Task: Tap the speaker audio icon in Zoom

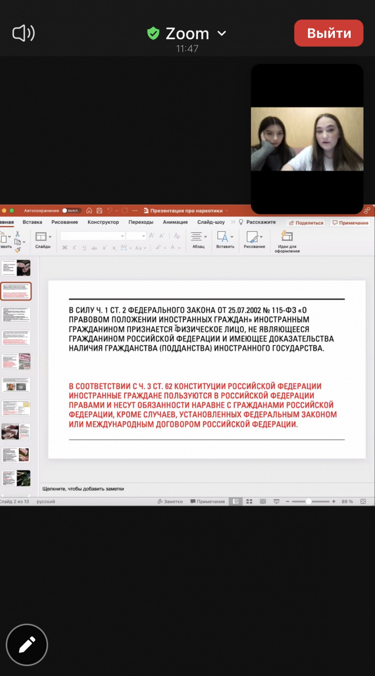Action: [x=23, y=34]
